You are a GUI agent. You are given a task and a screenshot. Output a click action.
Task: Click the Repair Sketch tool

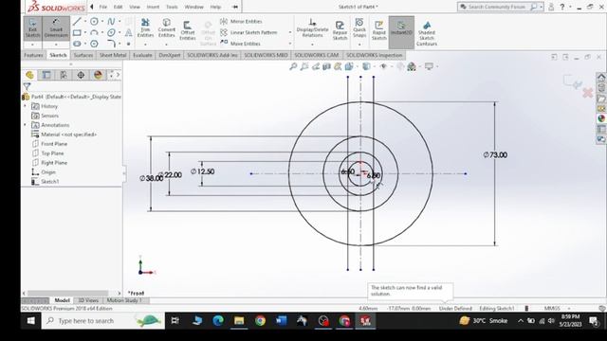(x=340, y=30)
